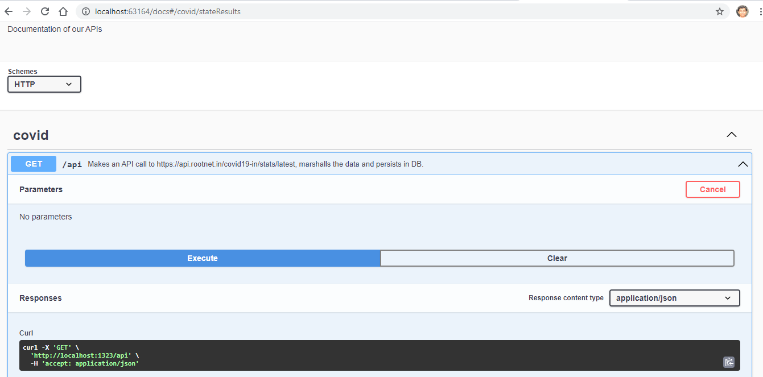Open the Schemes dropdown
The image size is (763, 377).
[44, 84]
